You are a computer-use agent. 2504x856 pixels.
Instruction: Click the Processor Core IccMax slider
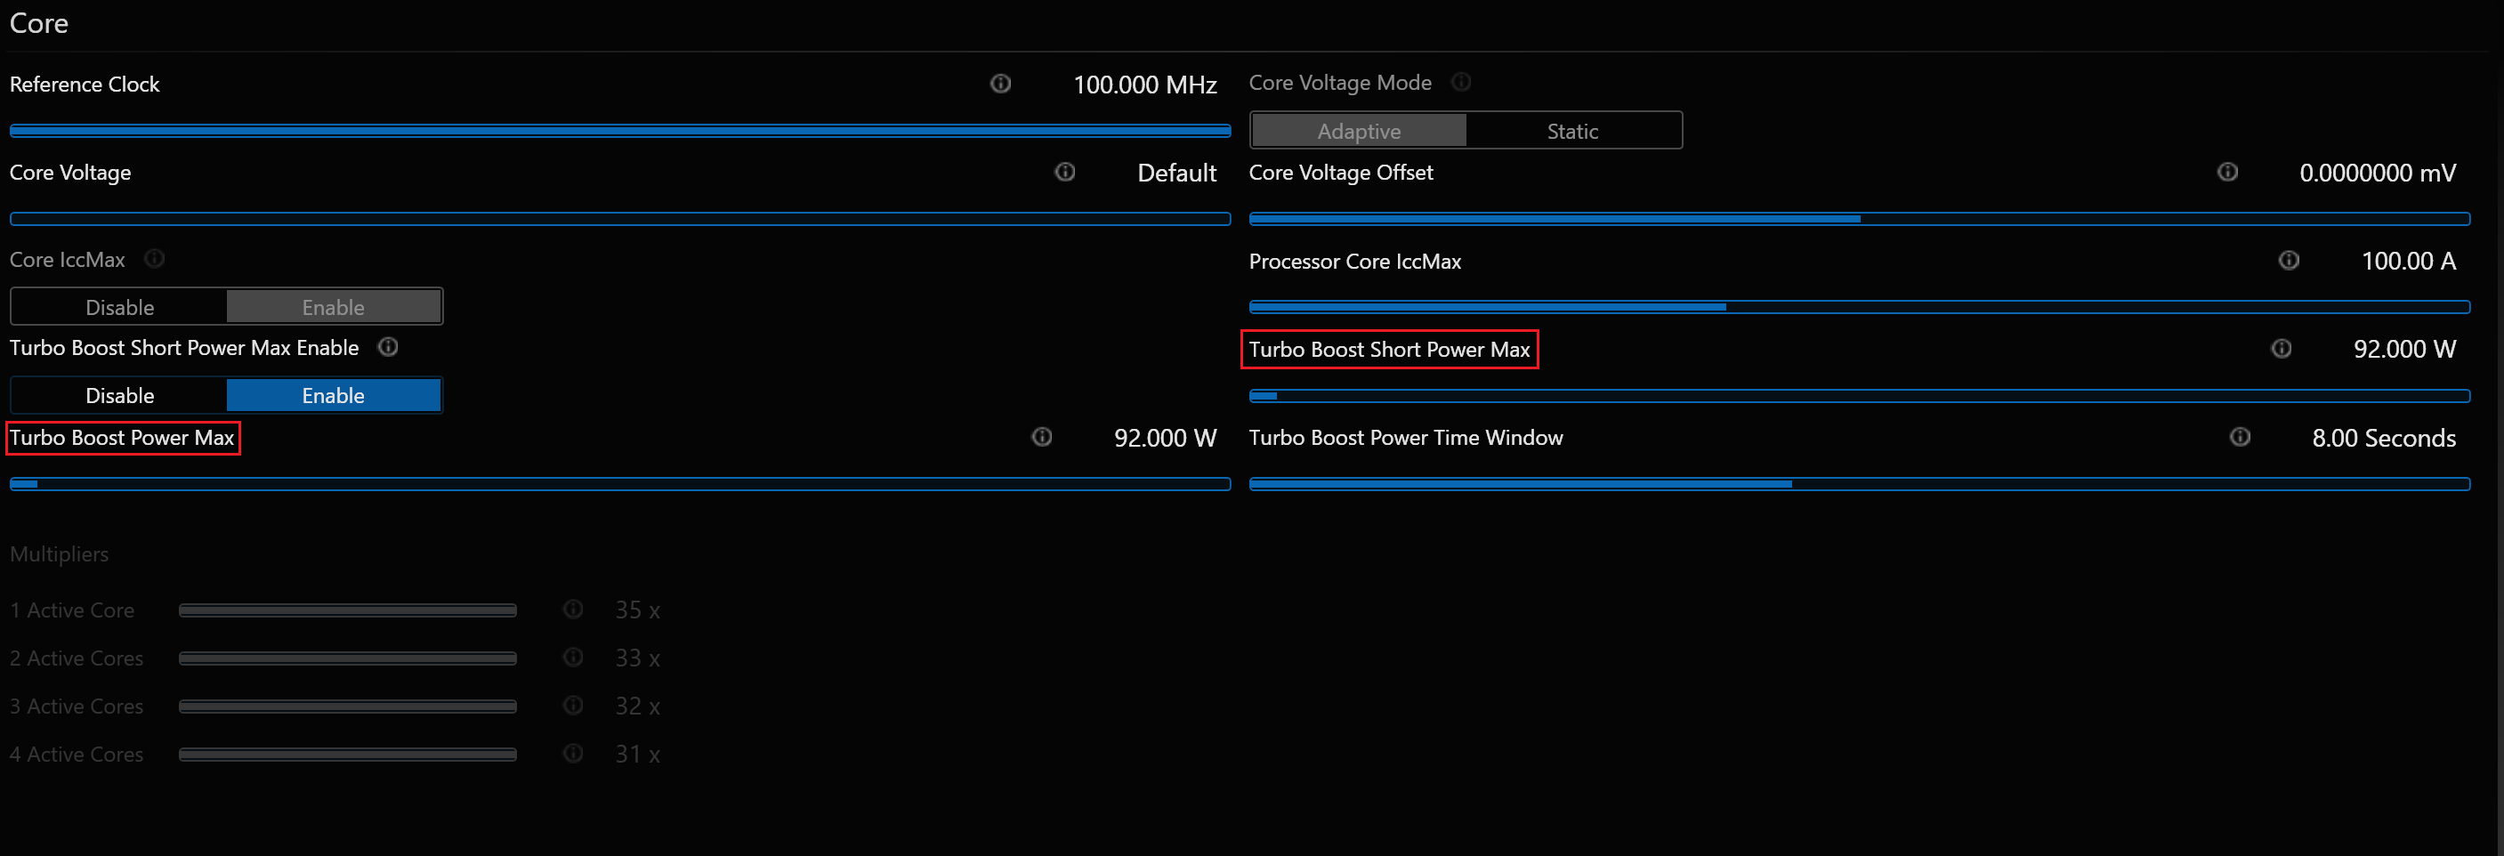(x=1860, y=307)
